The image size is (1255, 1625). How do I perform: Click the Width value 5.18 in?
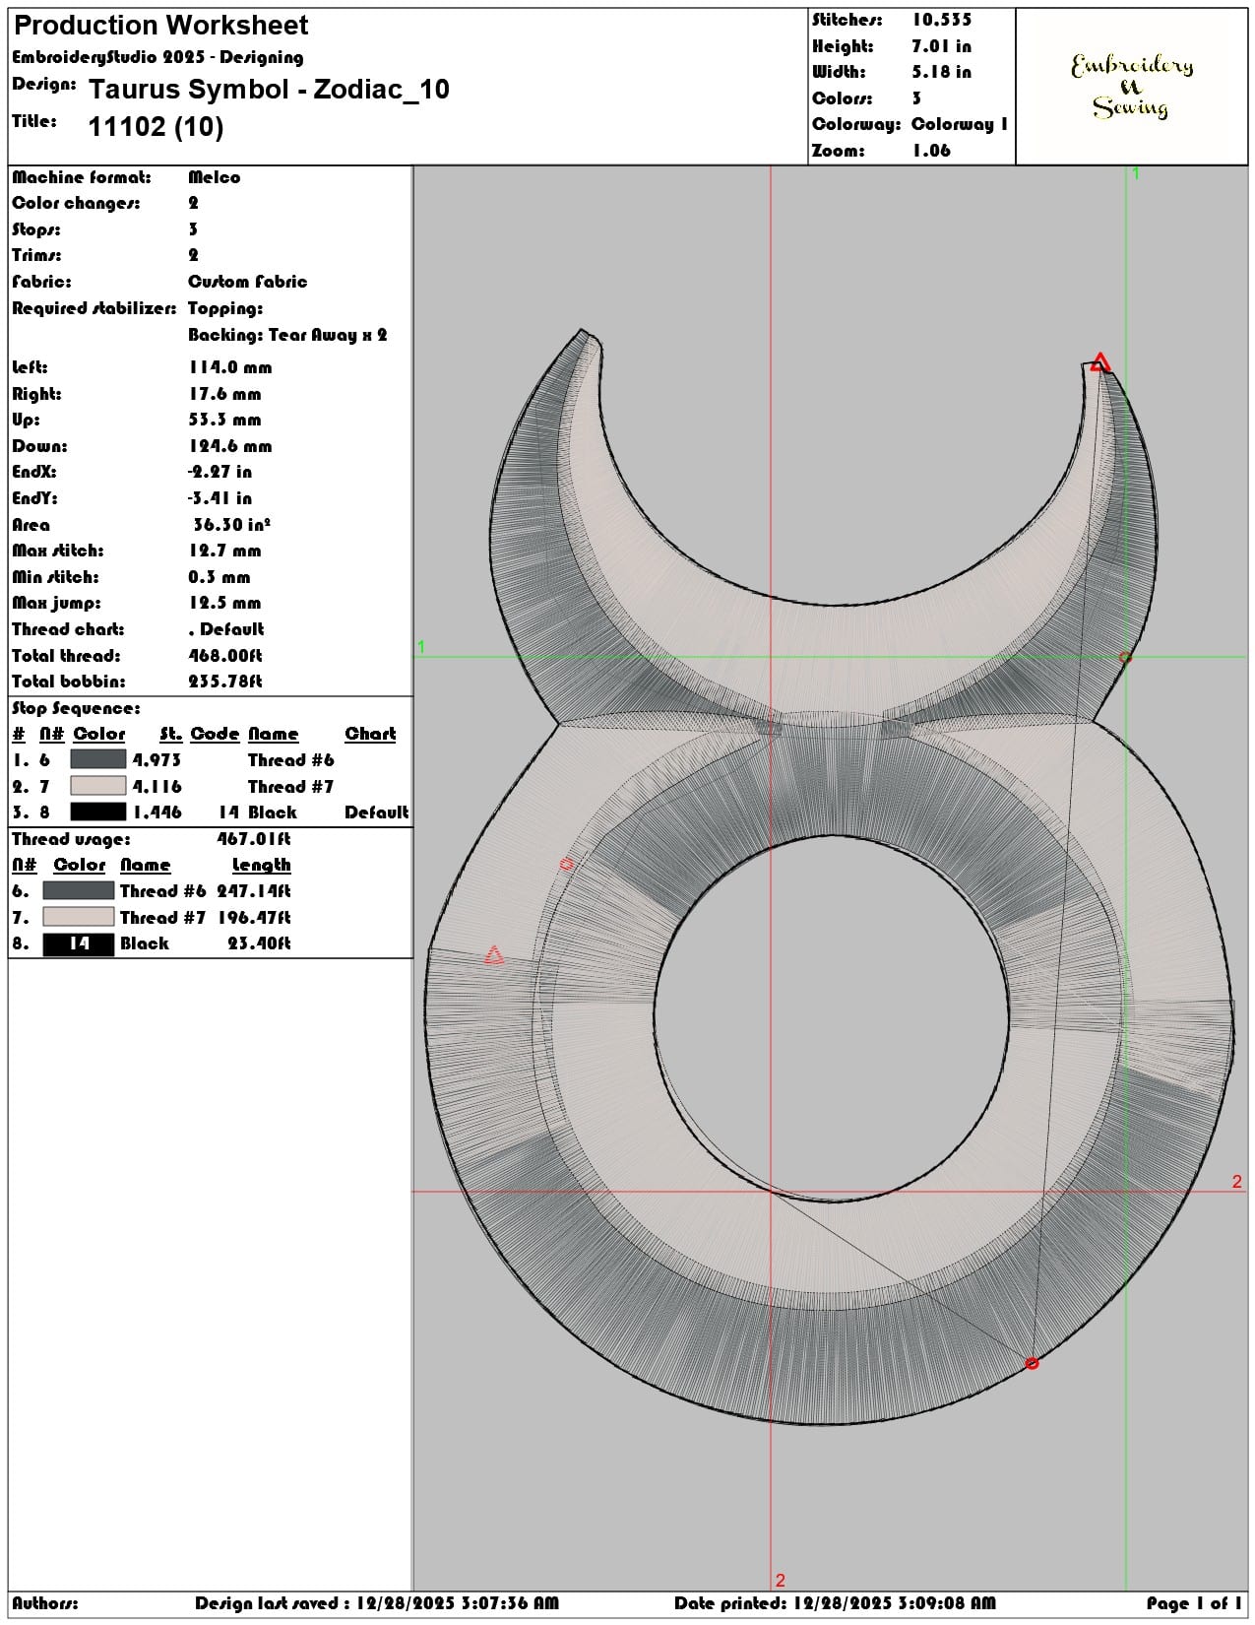[941, 72]
